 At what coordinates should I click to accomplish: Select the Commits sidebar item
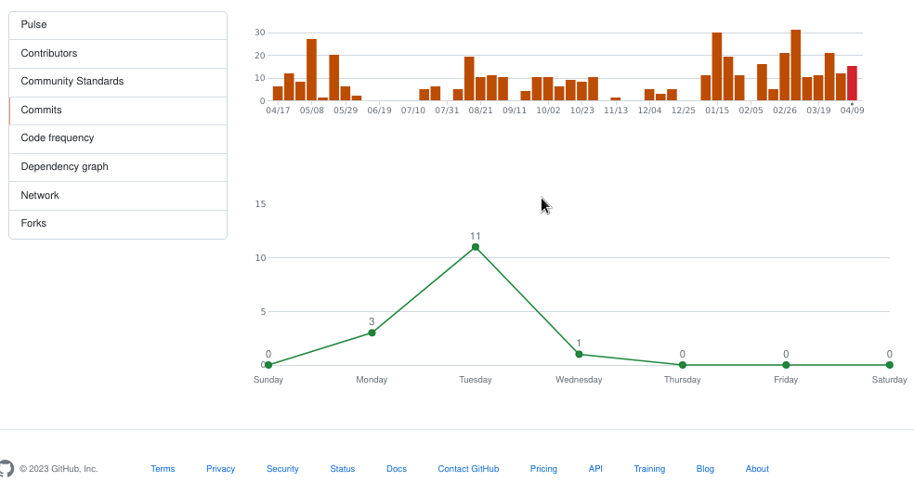pyautogui.click(x=42, y=111)
